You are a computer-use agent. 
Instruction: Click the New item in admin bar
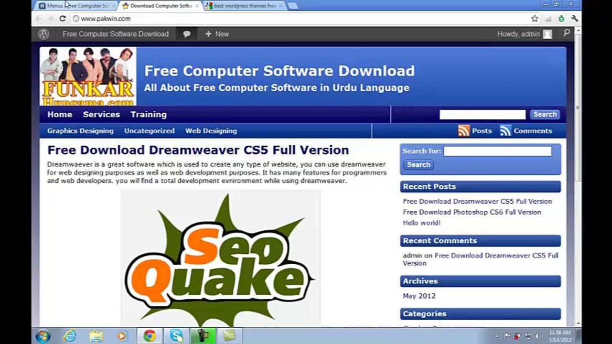(x=217, y=34)
